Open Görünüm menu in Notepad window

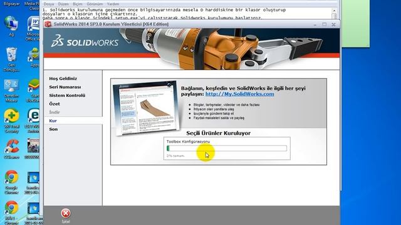tap(95, 4)
